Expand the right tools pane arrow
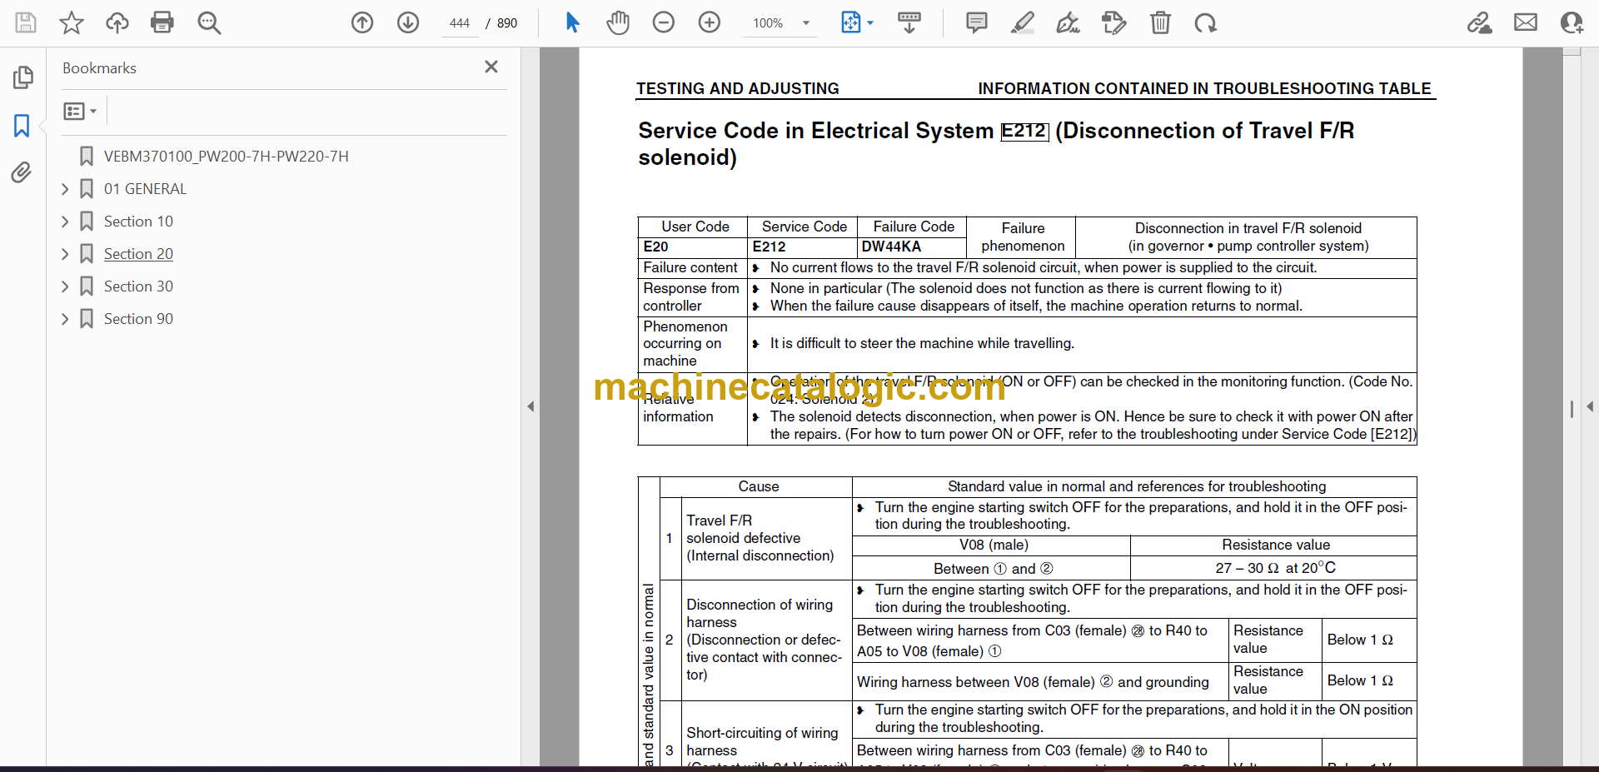Screen dimensions: 1599x772 click(1590, 406)
